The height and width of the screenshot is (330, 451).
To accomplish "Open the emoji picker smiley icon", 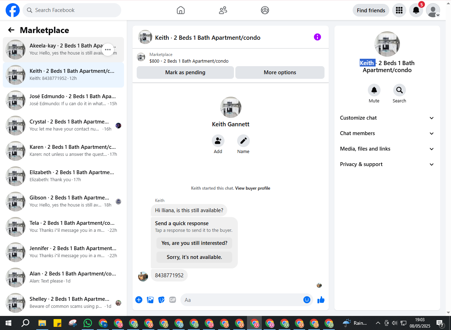I will coord(307,300).
